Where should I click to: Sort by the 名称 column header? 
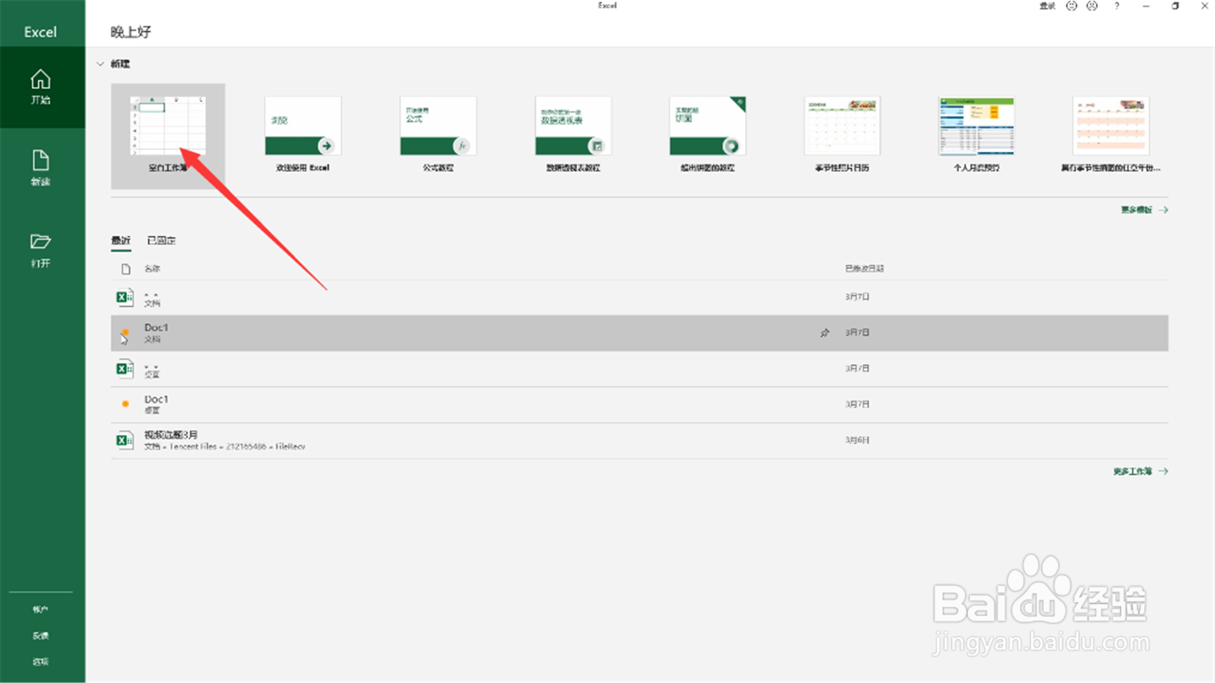[x=152, y=269]
